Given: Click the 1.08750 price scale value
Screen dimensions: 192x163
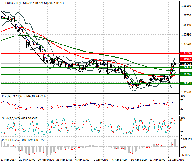Looking at the screenshot, I should point(186,15).
